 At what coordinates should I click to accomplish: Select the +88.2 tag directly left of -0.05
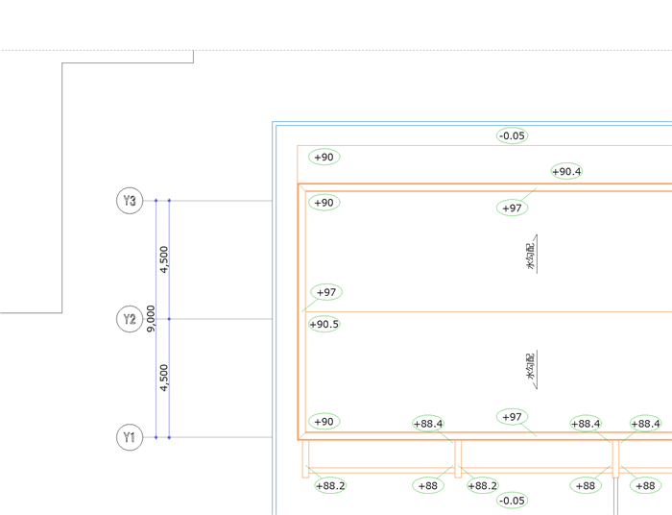(483, 486)
